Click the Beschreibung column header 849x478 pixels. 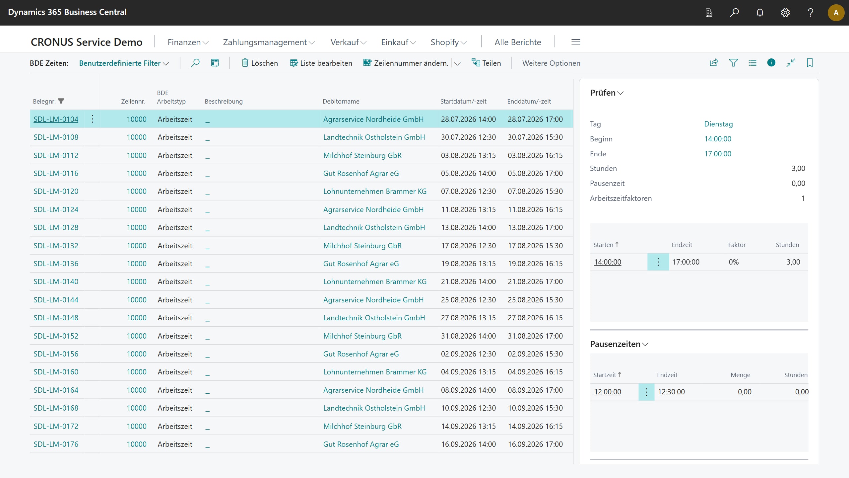click(x=224, y=101)
